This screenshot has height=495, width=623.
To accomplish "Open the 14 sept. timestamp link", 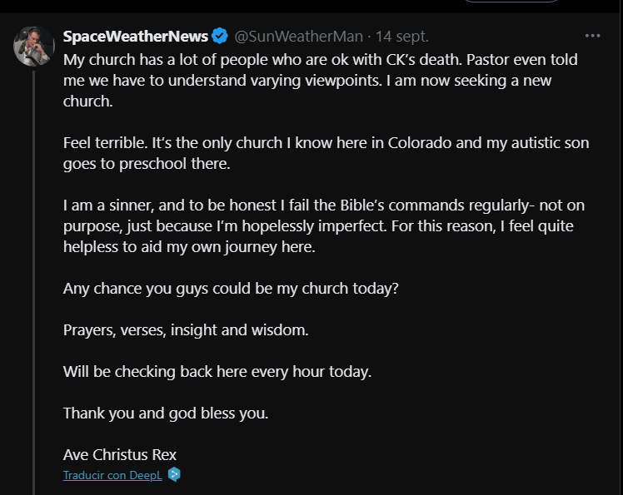I will coord(402,37).
